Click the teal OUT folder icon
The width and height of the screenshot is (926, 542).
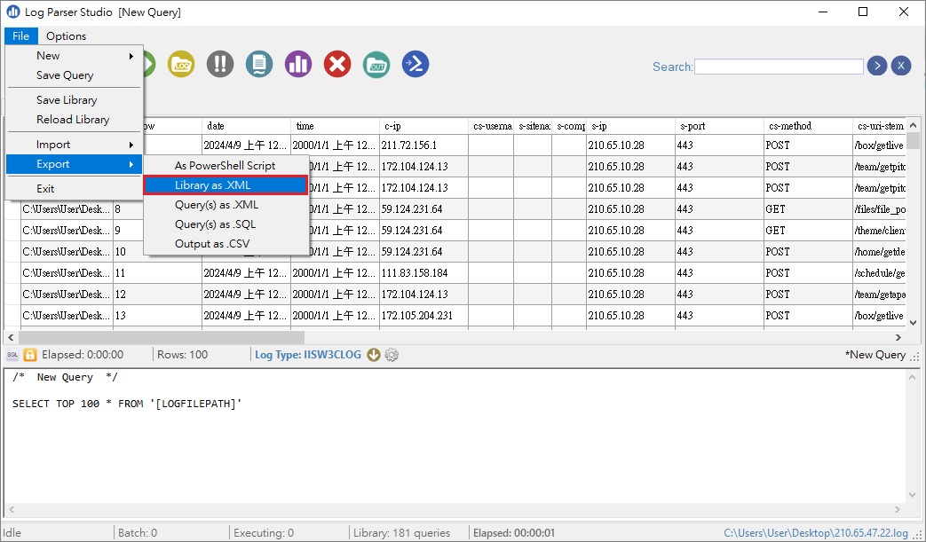[376, 64]
